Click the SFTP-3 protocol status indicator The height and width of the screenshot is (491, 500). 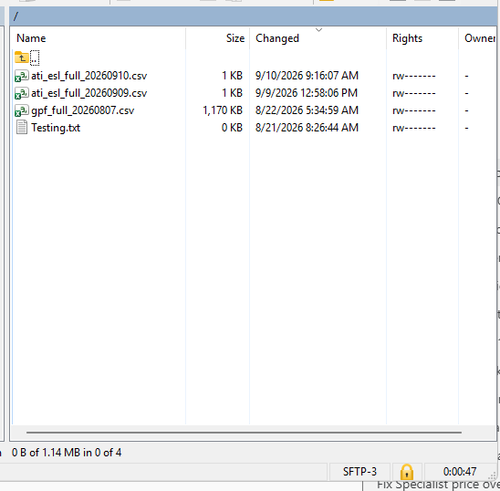pos(359,472)
